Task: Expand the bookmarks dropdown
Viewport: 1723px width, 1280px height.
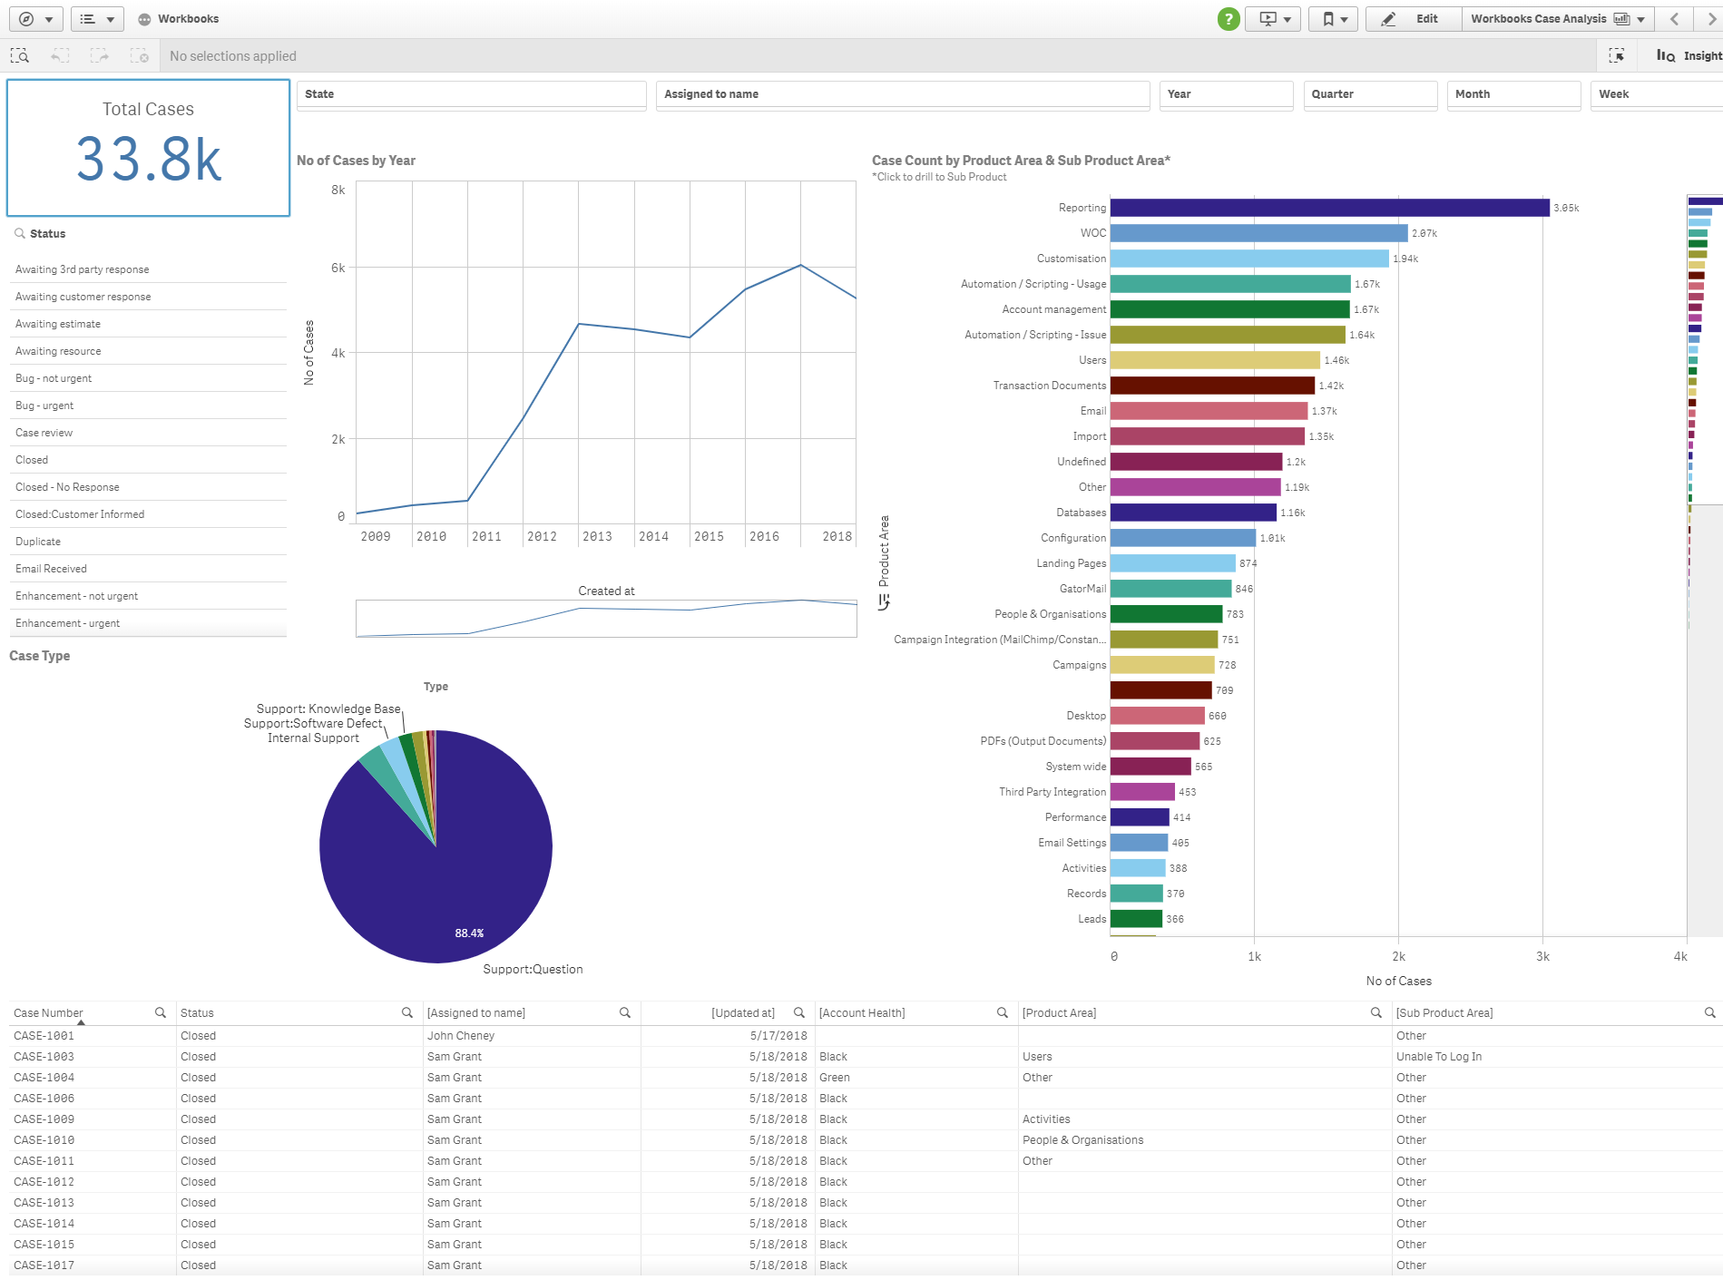Action: click(1333, 19)
